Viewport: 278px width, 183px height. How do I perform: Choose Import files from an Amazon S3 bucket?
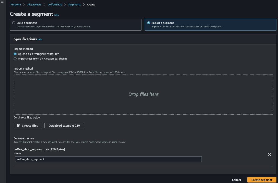[x=15, y=59]
